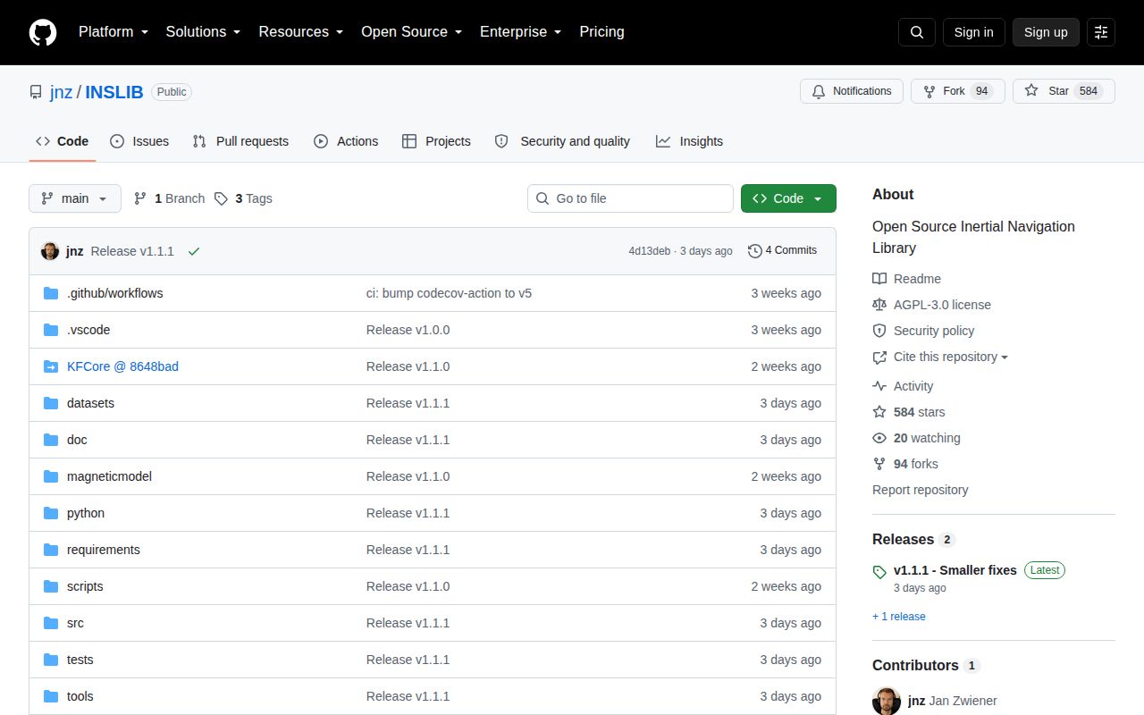Viewport: 1144px width, 715px height.
Task: Open the 584 stars link in About
Action: click(x=909, y=412)
